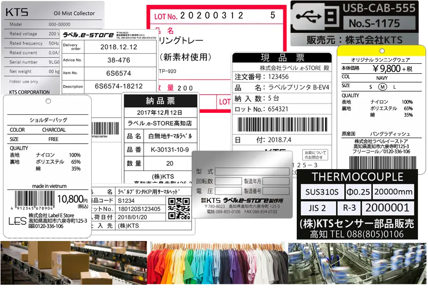Click the ロット No.: 654321 row
Screen dimensions: 428x290
282,109
